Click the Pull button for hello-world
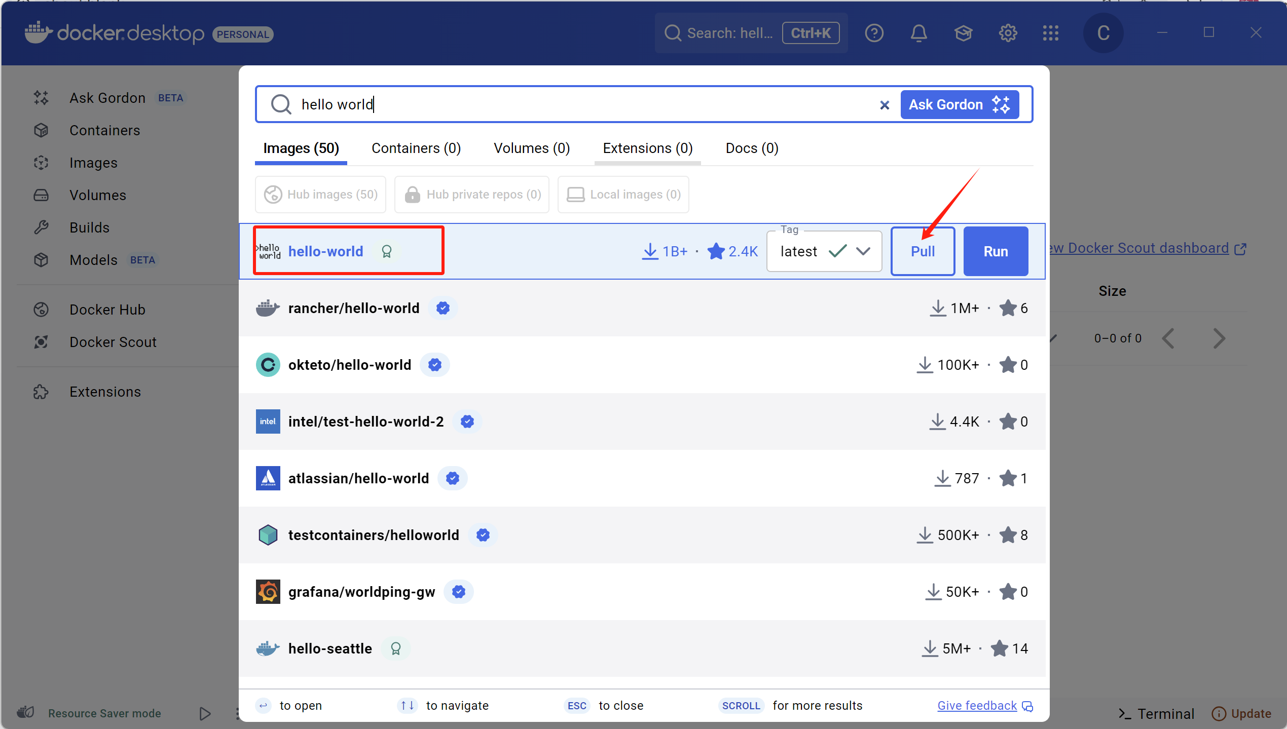The image size is (1287, 729). tap(923, 251)
